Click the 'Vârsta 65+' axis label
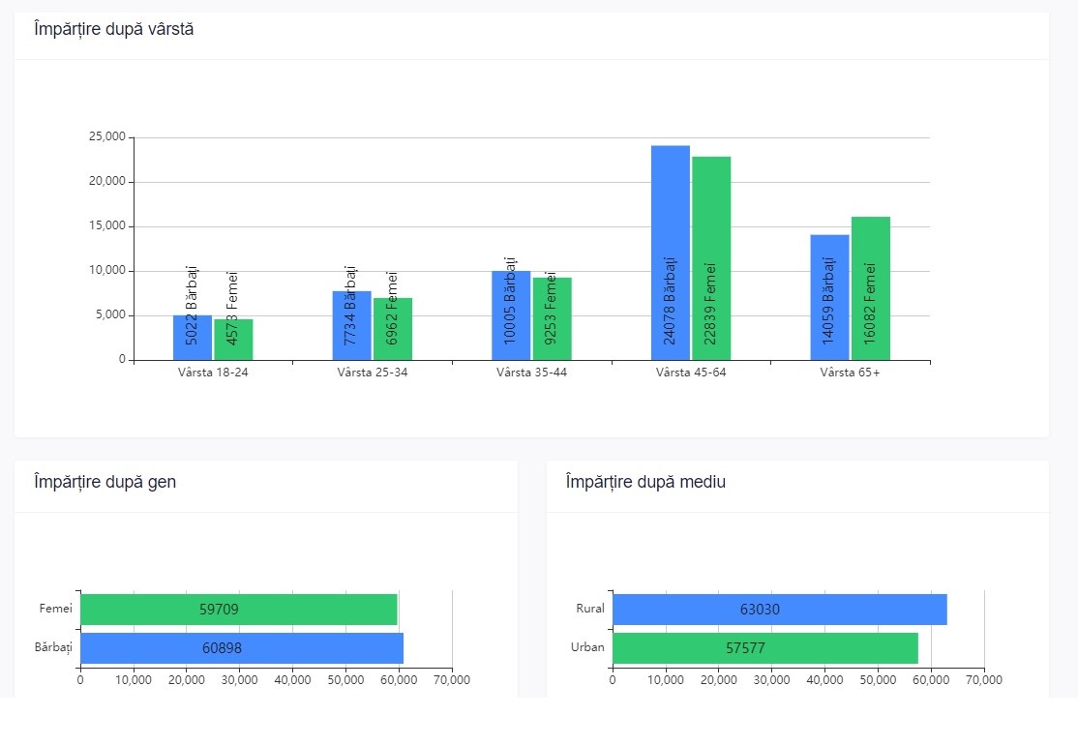 (x=851, y=373)
